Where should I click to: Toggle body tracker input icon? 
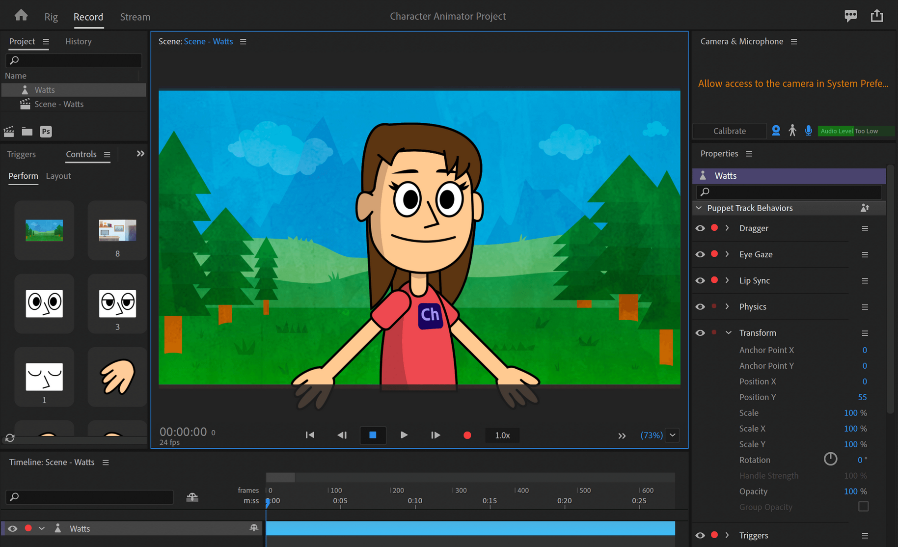pyautogui.click(x=792, y=131)
